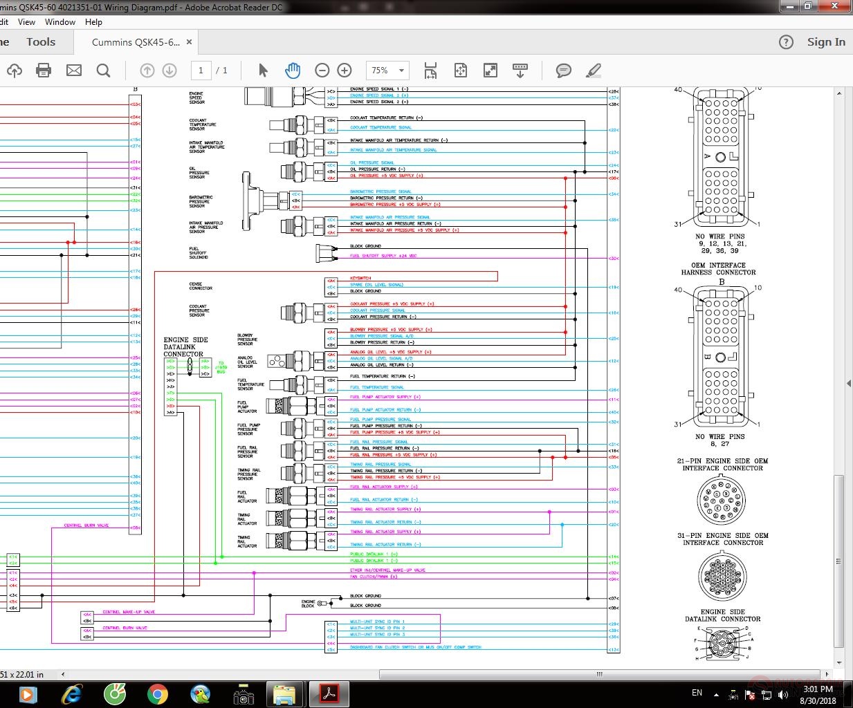This screenshot has height=708, width=853.
Task: Click the 21-PIN ENGINE SIDE OEM connector label
Action: 723,465
